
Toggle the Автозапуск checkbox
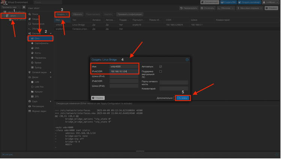[161, 67]
